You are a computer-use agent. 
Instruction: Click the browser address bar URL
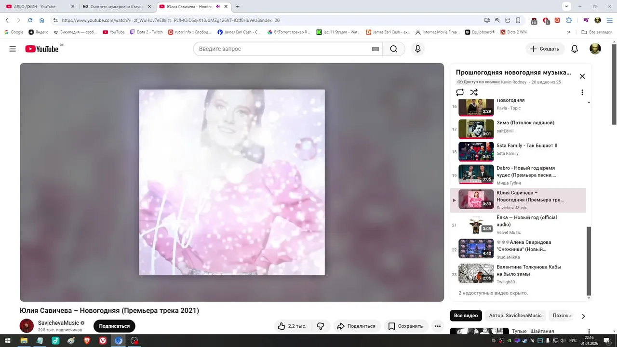tap(171, 20)
